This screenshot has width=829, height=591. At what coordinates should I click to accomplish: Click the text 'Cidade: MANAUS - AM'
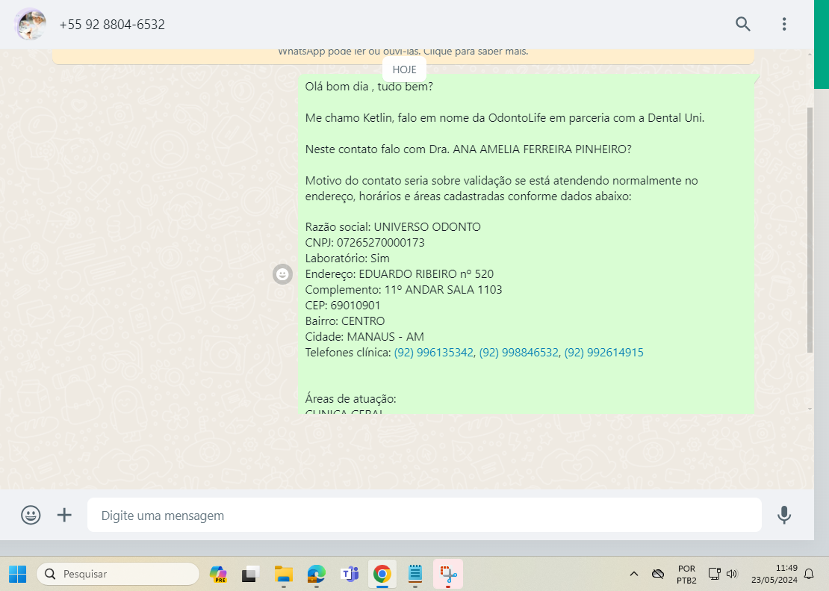364,336
